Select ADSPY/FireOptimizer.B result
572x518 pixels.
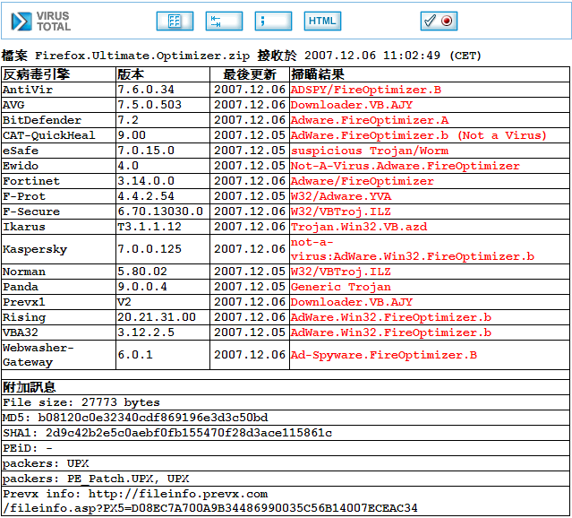[366, 90]
